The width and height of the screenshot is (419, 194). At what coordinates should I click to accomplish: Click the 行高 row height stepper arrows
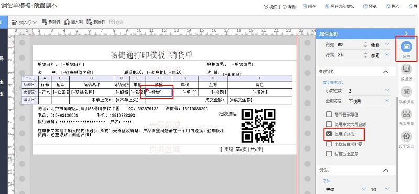[x=365, y=55]
